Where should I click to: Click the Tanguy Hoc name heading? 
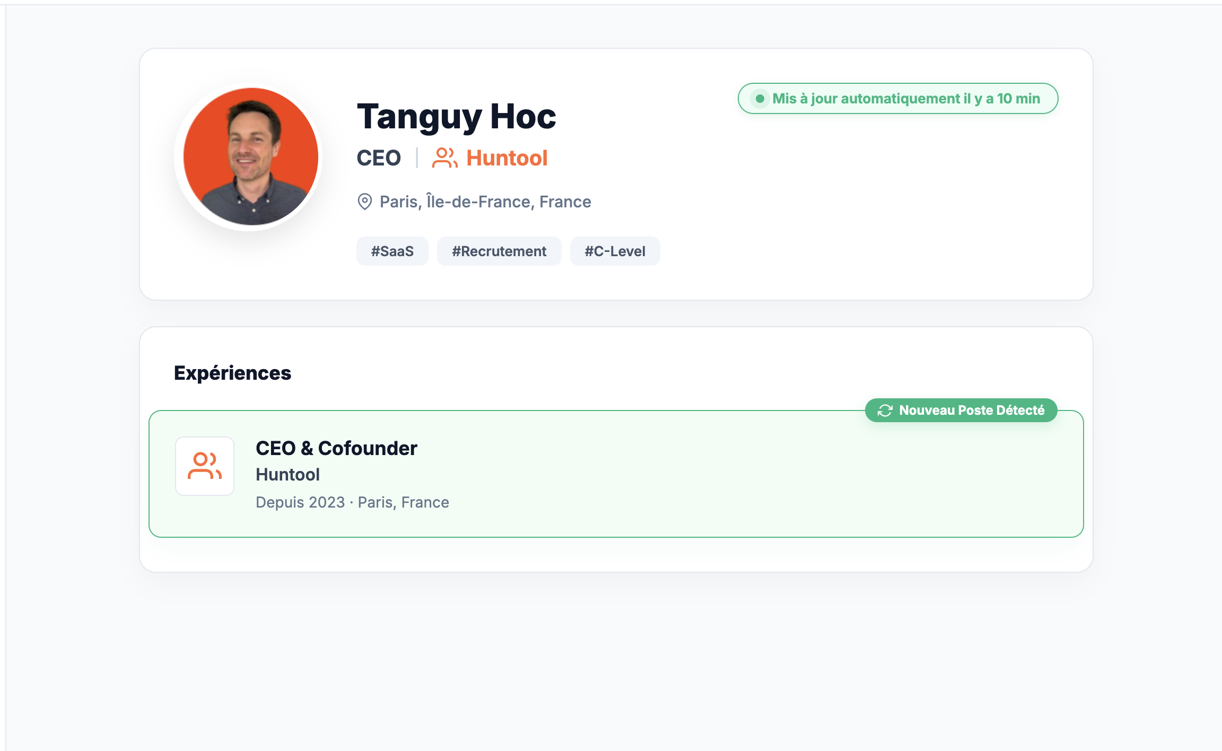point(456,116)
